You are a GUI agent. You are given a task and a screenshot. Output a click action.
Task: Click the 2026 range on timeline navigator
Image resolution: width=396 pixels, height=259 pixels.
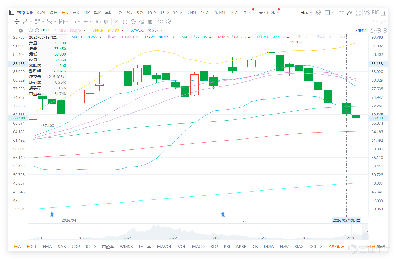click(351, 238)
